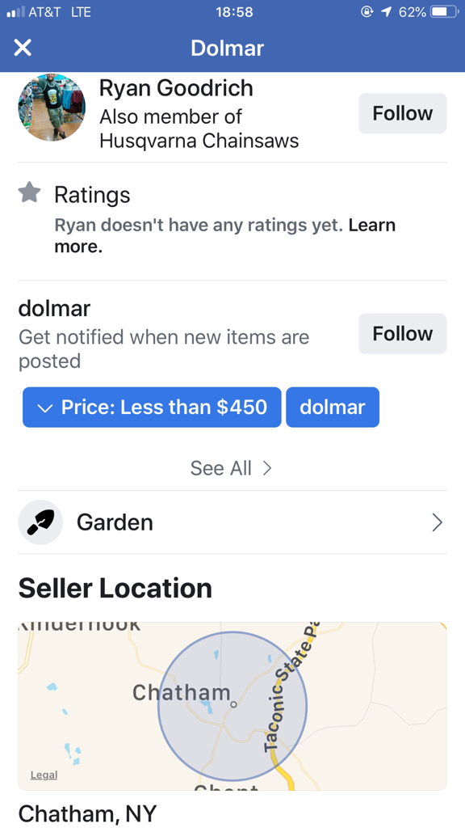
Task: Follow seller Ryan Goodrich
Action: [402, 113]
